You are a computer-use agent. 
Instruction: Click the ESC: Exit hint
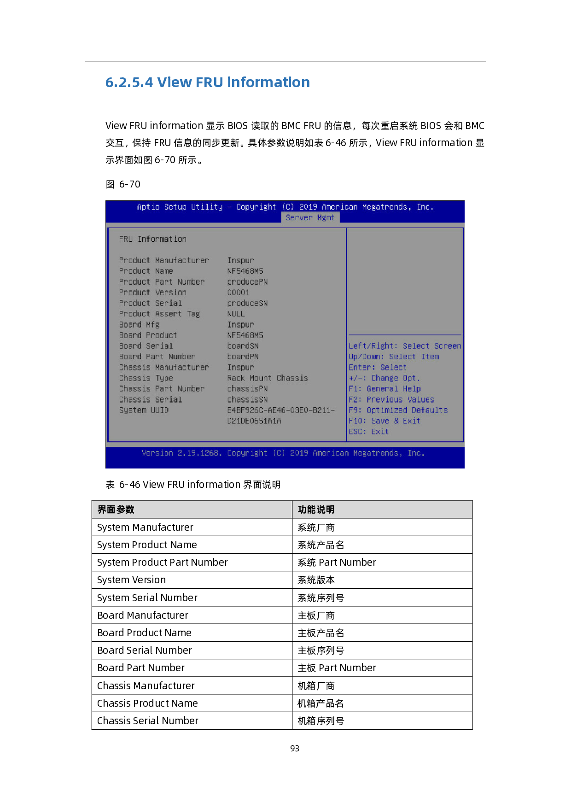click(368, 432)
